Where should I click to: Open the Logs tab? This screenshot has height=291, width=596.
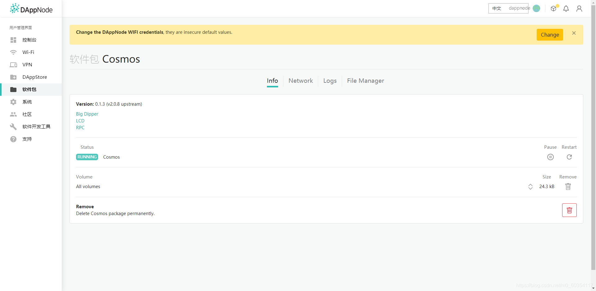(330, 81)
